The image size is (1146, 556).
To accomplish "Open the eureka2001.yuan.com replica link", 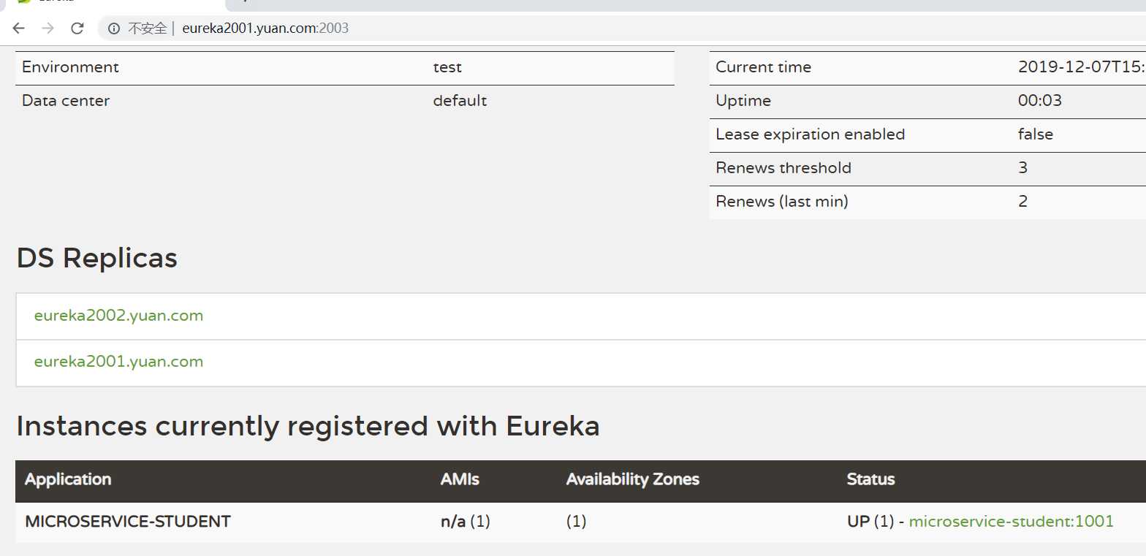I will [x=118, y=362].
